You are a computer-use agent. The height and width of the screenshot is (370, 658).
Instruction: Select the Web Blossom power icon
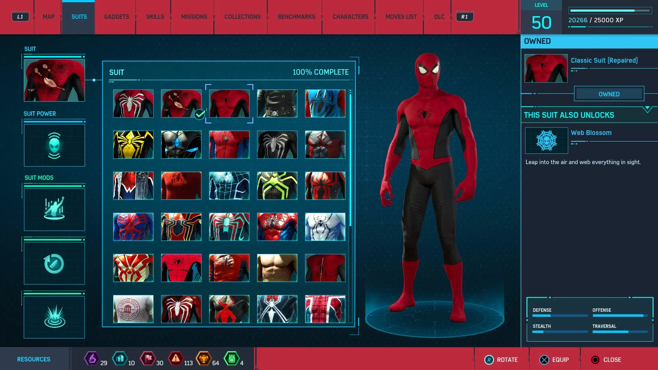546,140
